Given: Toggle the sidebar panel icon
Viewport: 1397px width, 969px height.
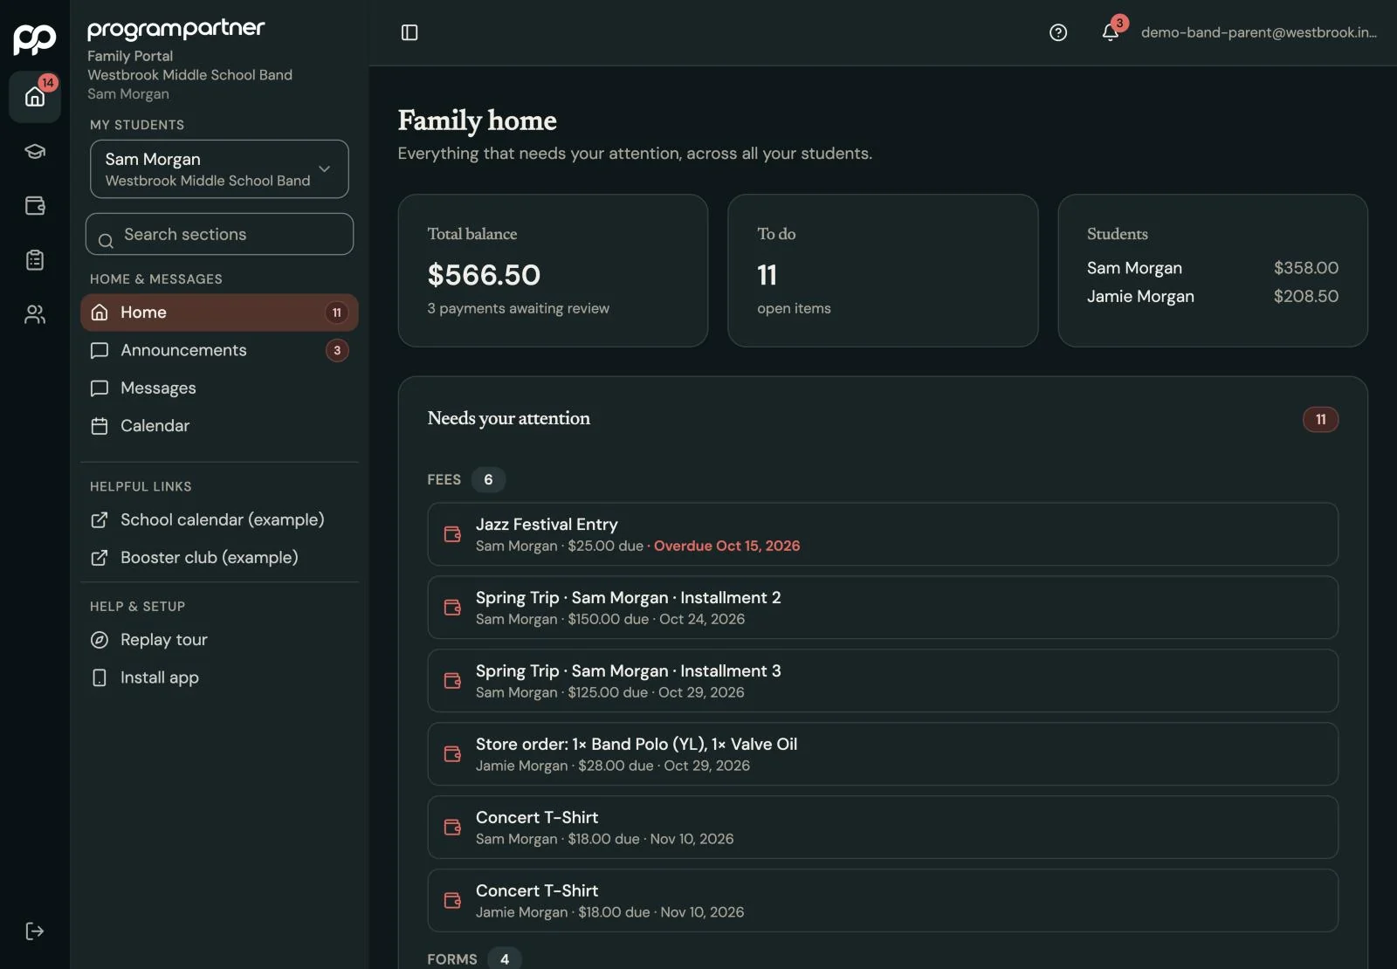Looking at the screenshot, I should tap(409, 32).
